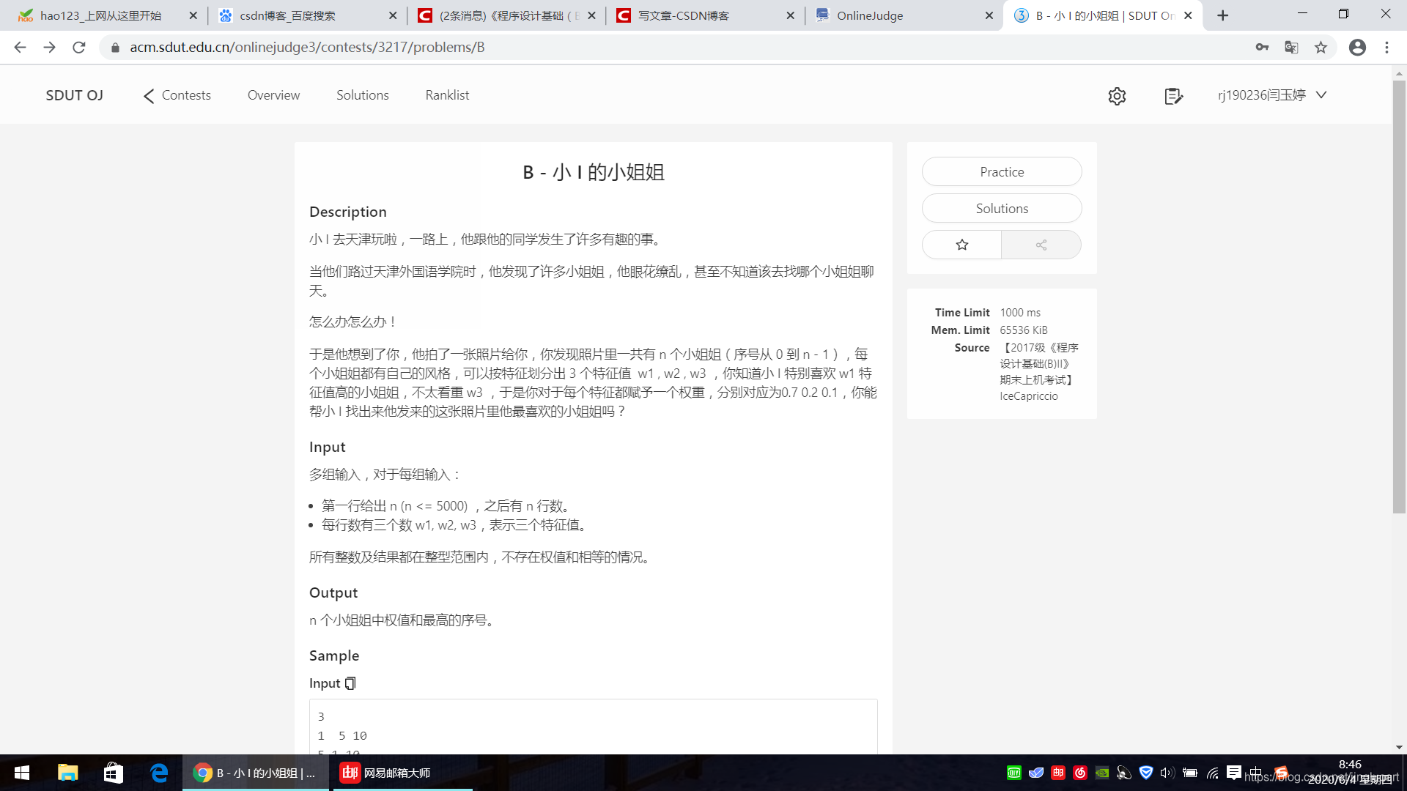Viewport: 1407px width, 791px height.
Task: Open NVIDIA settings from the system tray
Action: tap(1101, 773)
